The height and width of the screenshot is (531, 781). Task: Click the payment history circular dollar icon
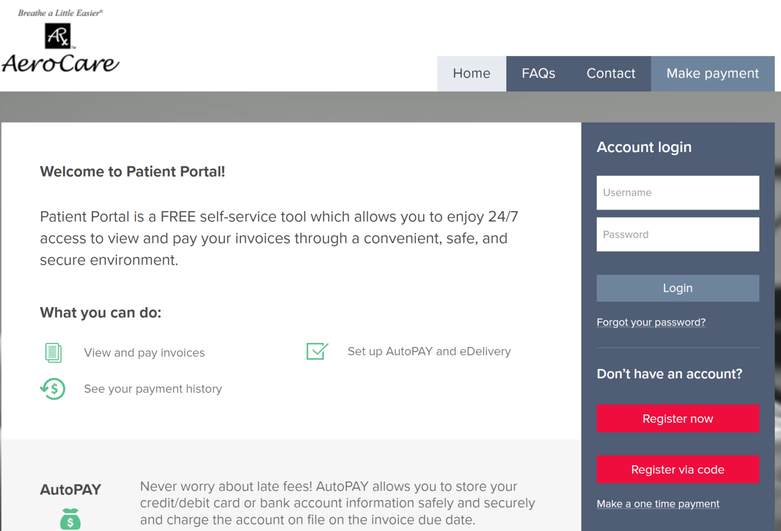pos(52,389)
